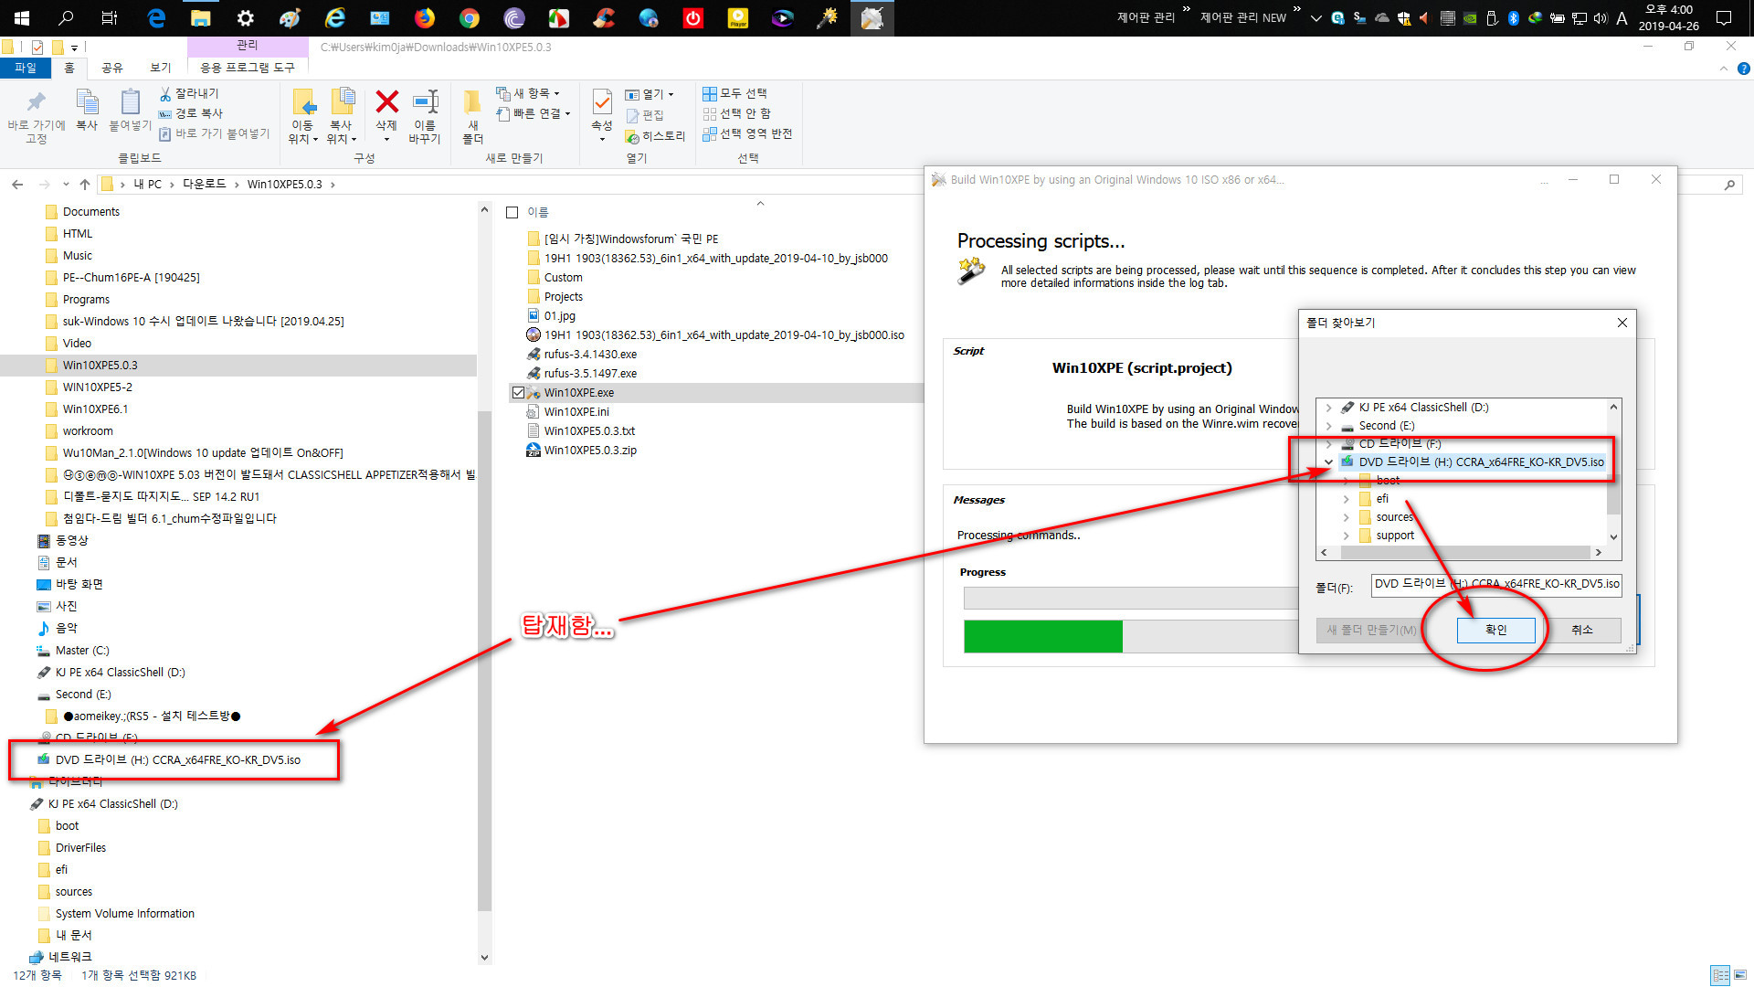Screen dimensions: 1754x987
Task: Click the Back navigation arrow
Action: click(17, 184)
